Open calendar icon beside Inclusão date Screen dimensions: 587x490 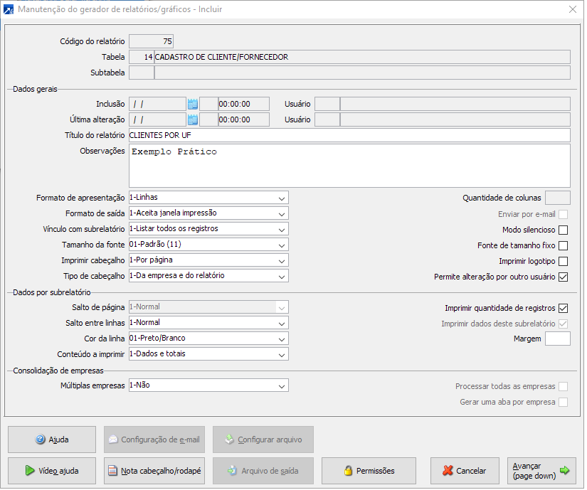pos(192,104)
